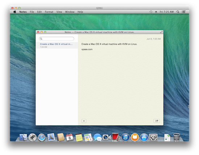
Task: Open Contacts address book in dock
Action: point(60,137)
